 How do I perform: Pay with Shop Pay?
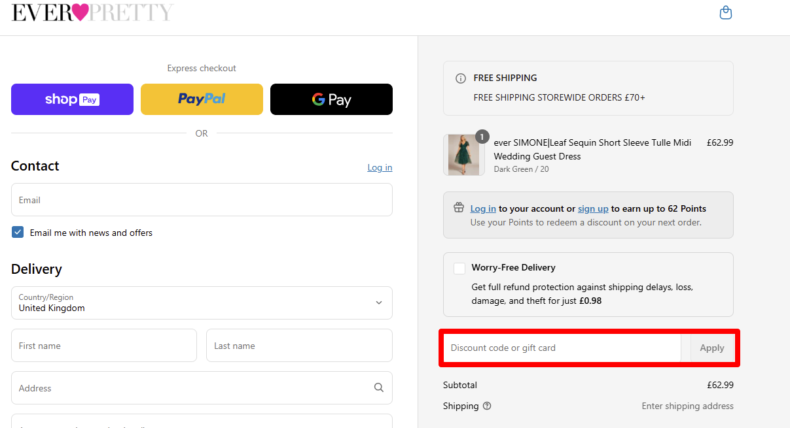[72, 99]
